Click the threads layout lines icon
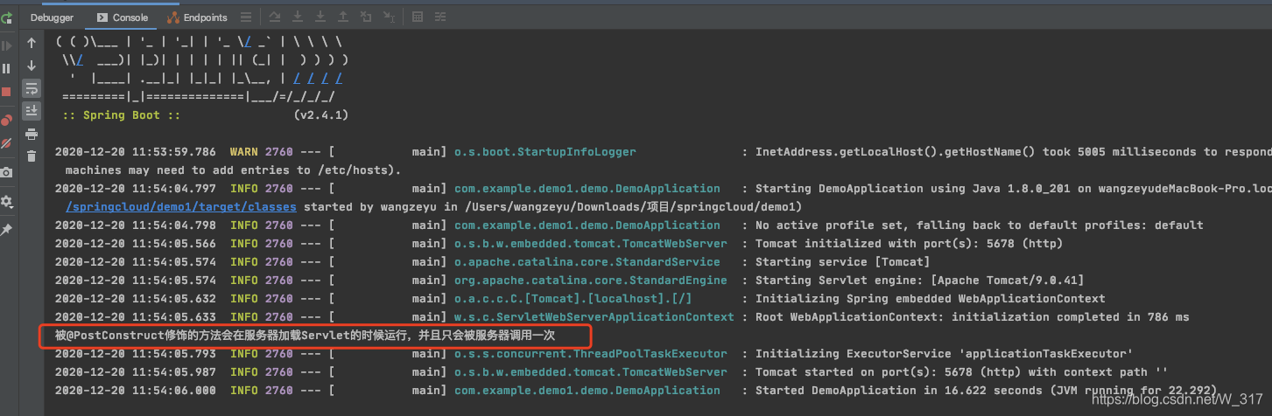This screenshot has height=416, width=1272. (246, 17)
